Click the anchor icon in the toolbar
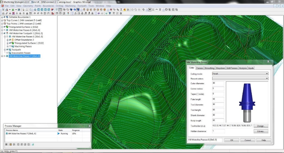 35,10
